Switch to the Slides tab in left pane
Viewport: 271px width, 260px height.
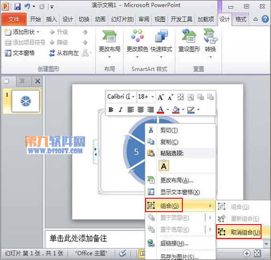pyautogui.click(x=7, y=81)
